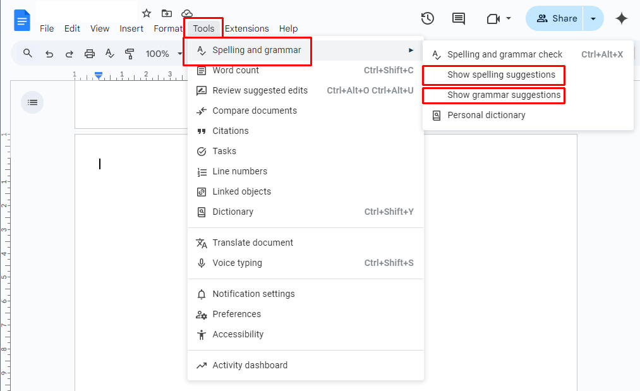Star this document
The image size is (640, 391).
point(147,13)
